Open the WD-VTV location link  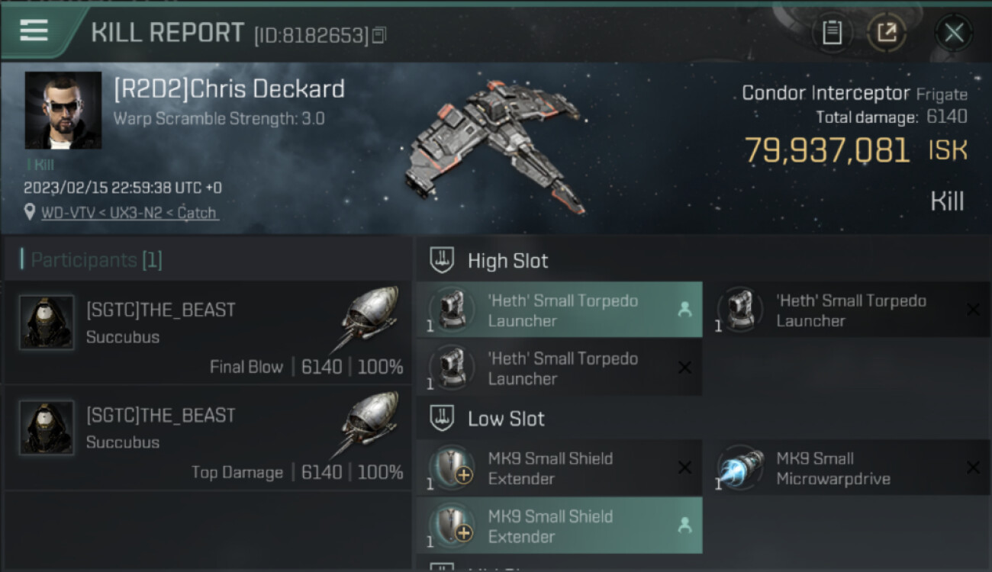(x=129, y=213)
